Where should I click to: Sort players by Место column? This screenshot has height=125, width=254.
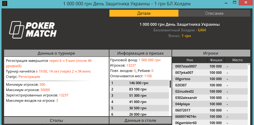click(x=237, y=60)
